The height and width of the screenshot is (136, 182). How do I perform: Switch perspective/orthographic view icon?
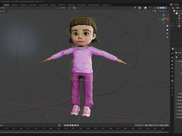click(167, 37)
